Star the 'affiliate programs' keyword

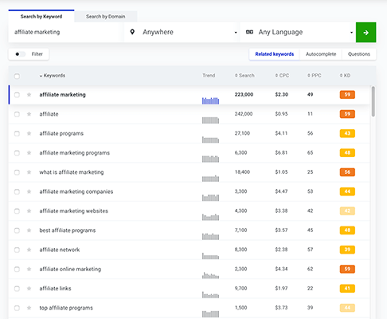tap(29, 133)
